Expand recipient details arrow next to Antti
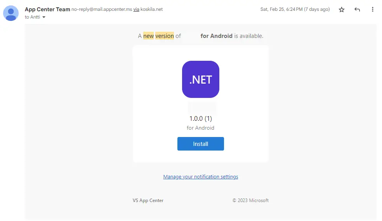The width and height of the screenshot is (382, 221). [44, 17]
